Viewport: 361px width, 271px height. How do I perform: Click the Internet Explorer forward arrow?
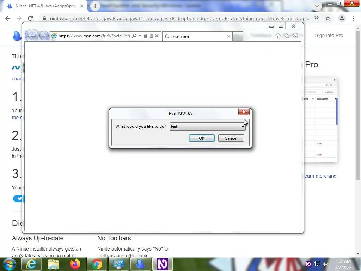(x=44, y=36)
